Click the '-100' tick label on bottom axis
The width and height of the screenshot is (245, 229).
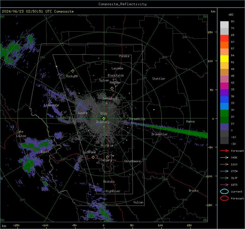point(45,225)
